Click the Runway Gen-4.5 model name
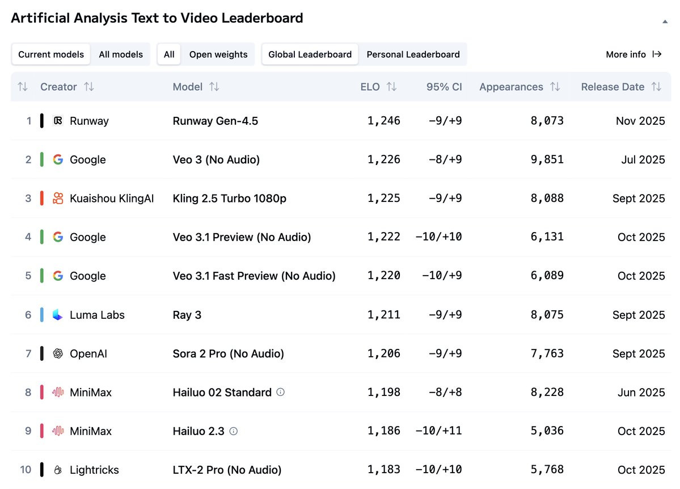680x489 pixels. [x=215, y=121]
